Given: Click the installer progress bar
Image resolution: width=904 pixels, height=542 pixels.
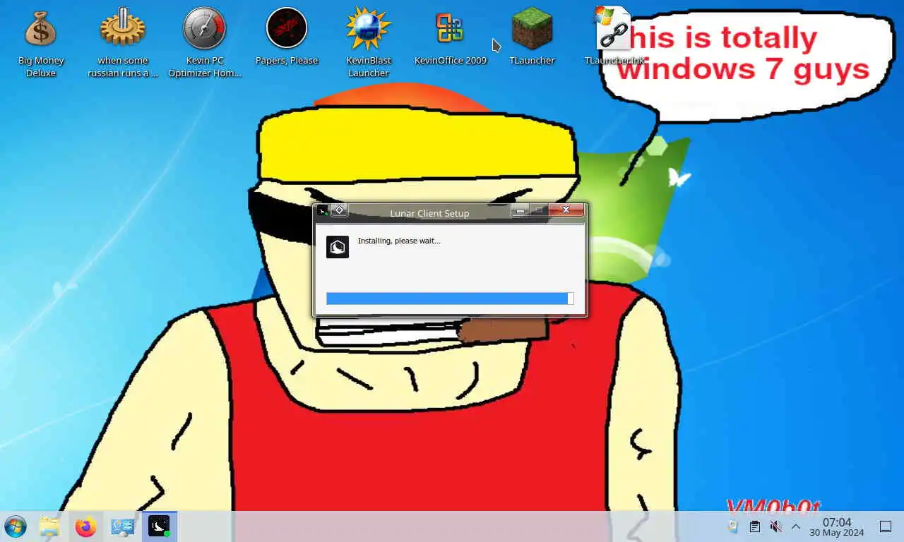Looking at the screenshot, I should click(x=450, y=299).
